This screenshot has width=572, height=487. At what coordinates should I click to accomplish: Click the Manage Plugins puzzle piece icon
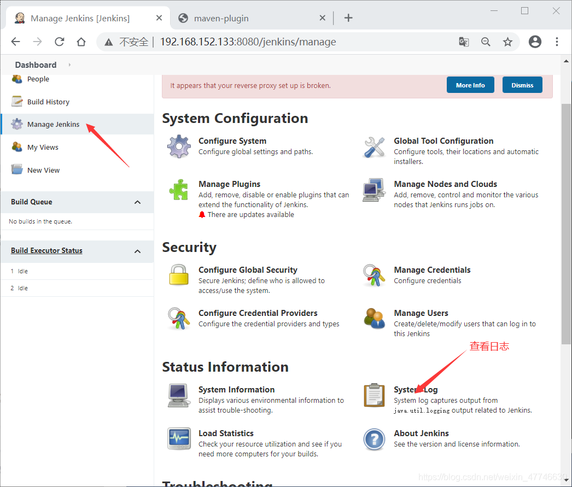click(x=179, y=190)
